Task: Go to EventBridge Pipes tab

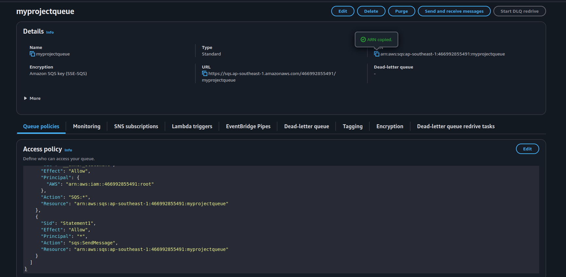Action: pyautogui.click(x=248, y=127)
